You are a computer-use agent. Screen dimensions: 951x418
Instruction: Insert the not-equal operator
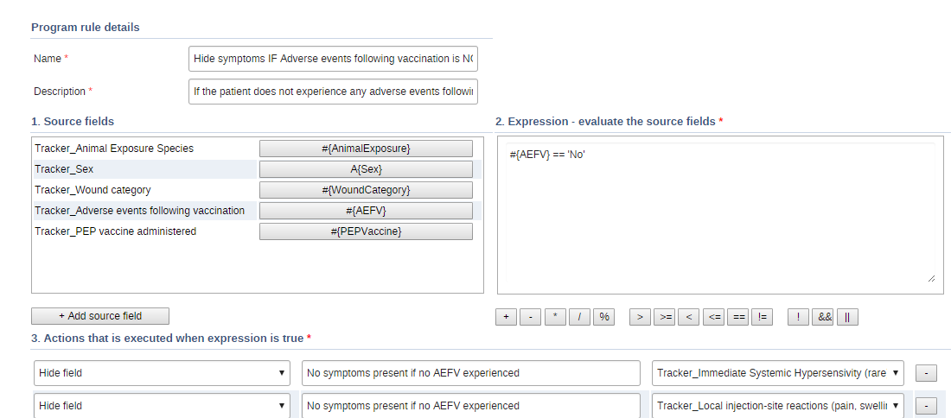[763, 317]
